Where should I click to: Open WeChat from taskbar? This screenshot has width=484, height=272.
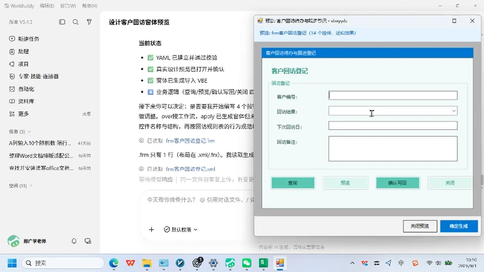tap(247, 263)
